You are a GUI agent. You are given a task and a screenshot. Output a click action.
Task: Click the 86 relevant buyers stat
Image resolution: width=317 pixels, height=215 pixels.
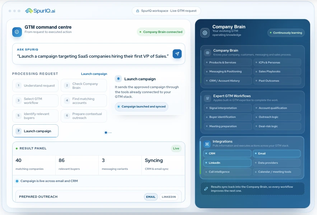coord(77,165)
